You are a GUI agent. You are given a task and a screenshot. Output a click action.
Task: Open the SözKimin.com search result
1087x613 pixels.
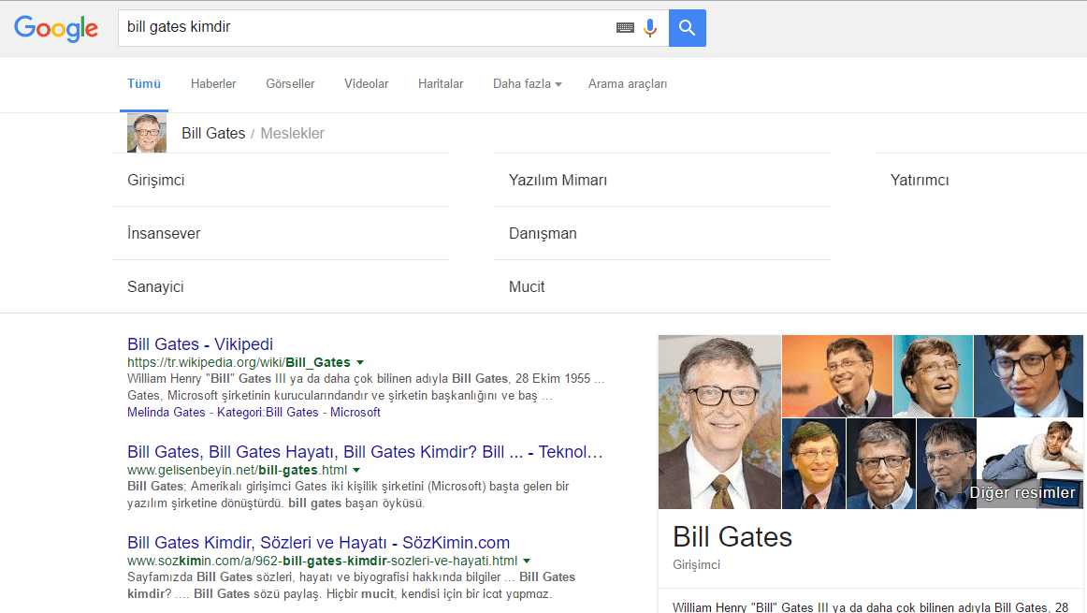[318, 543]
